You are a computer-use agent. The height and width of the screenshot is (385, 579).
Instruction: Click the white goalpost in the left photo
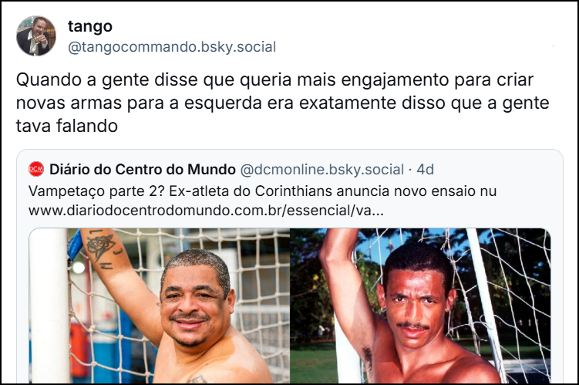point(49,306)
